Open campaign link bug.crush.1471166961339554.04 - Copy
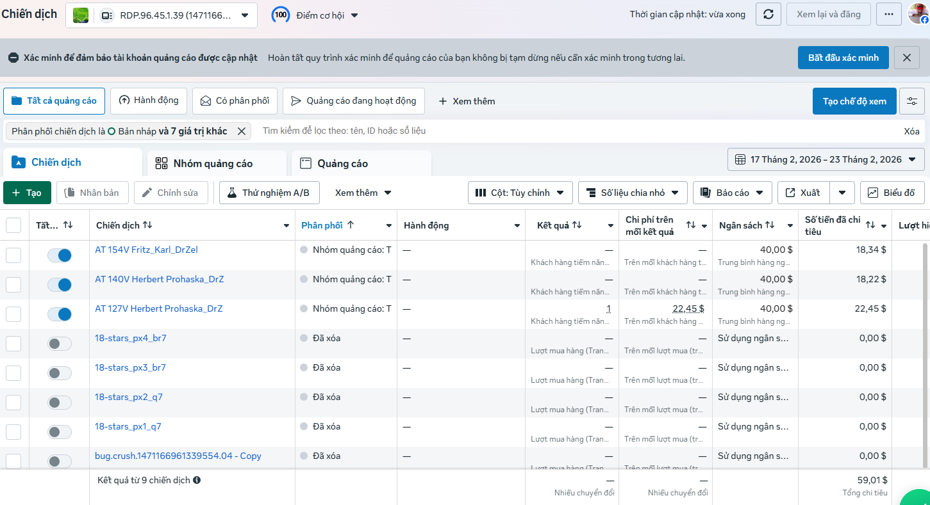Screen dimensions: 930x505 (x=178, y=456)
